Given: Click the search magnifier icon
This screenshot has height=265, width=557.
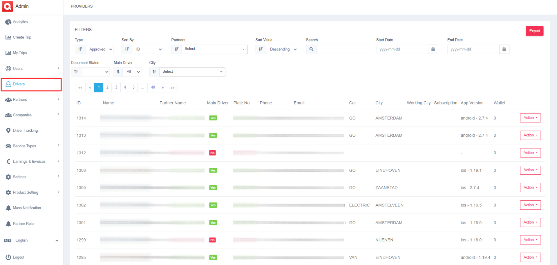Looking at the screenshot, I should click(x=311, y=49).
